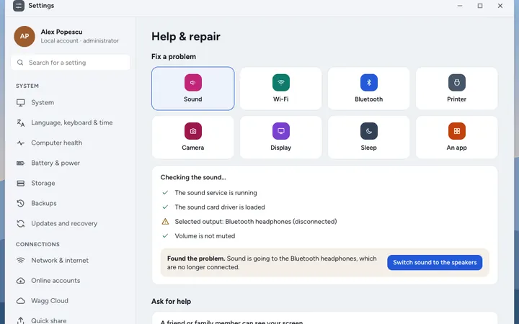The height and width of the screenshot is (324, 519).
Task: Click the Printer label on its card
Action: [457, 99]
